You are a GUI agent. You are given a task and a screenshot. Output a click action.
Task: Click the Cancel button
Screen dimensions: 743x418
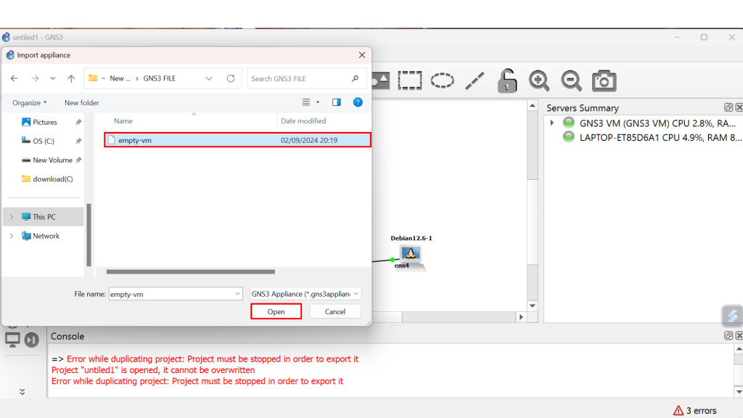[334, 311]
